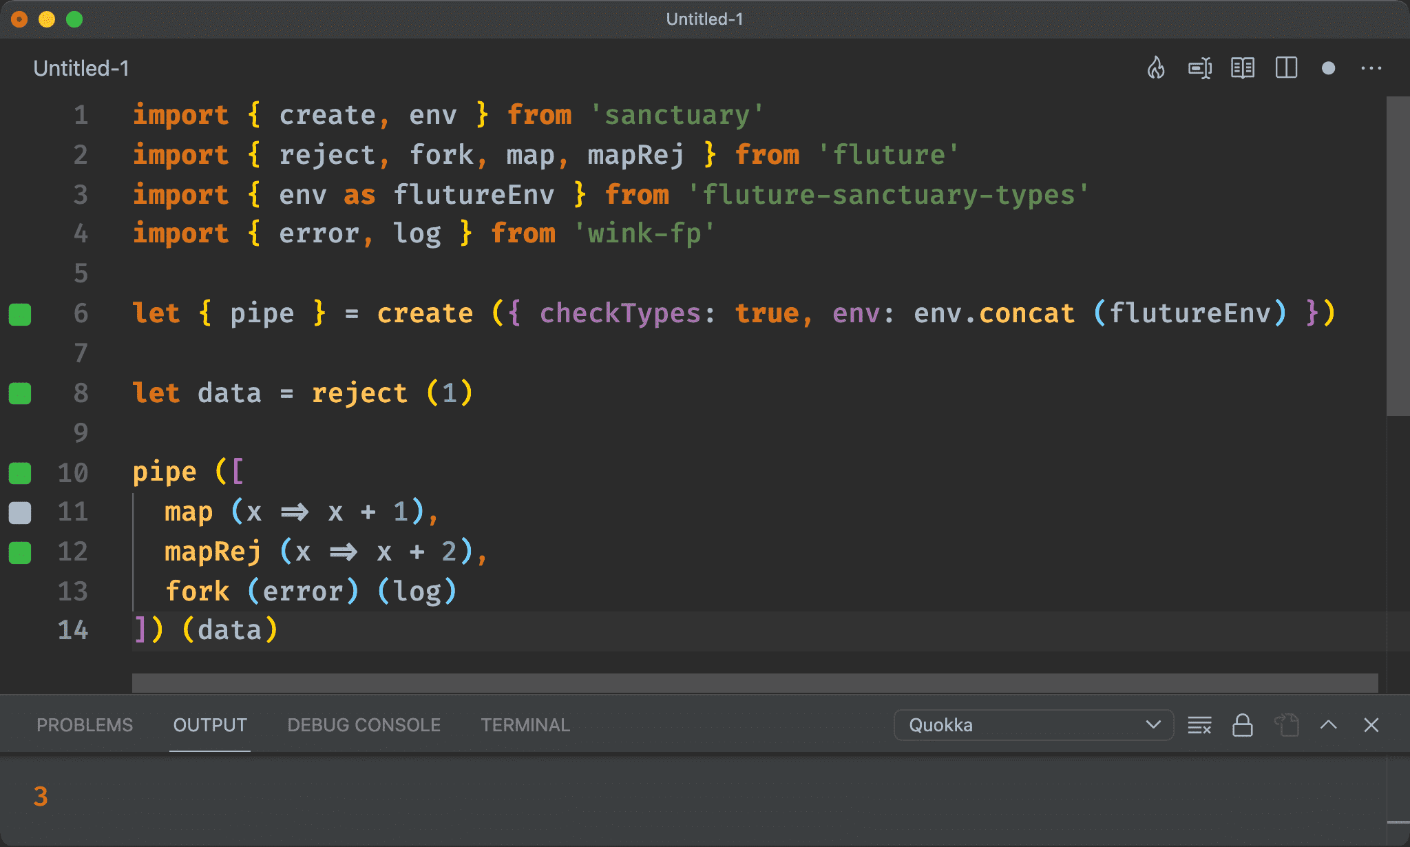The width and height of the screenshot is (1410, 847).
Task: Open the preview book icon
Action: point(1243,68)
